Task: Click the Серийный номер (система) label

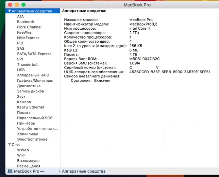Action: (90, 68)
